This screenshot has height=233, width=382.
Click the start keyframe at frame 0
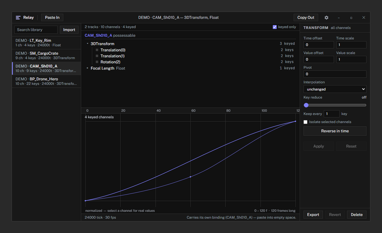pyautogui.click(x=86, y=201)
